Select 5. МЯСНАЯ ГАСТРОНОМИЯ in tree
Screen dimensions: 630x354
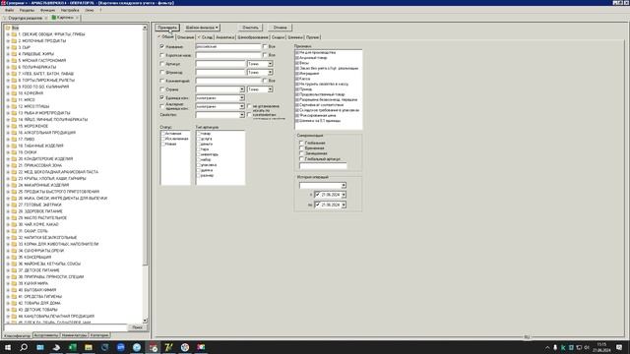coord(41,61)
